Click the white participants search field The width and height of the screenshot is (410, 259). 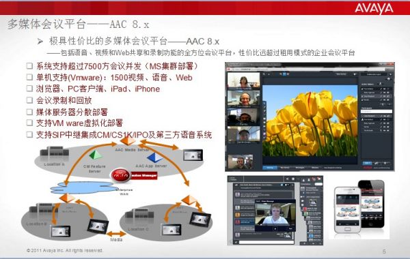point(377,111)
